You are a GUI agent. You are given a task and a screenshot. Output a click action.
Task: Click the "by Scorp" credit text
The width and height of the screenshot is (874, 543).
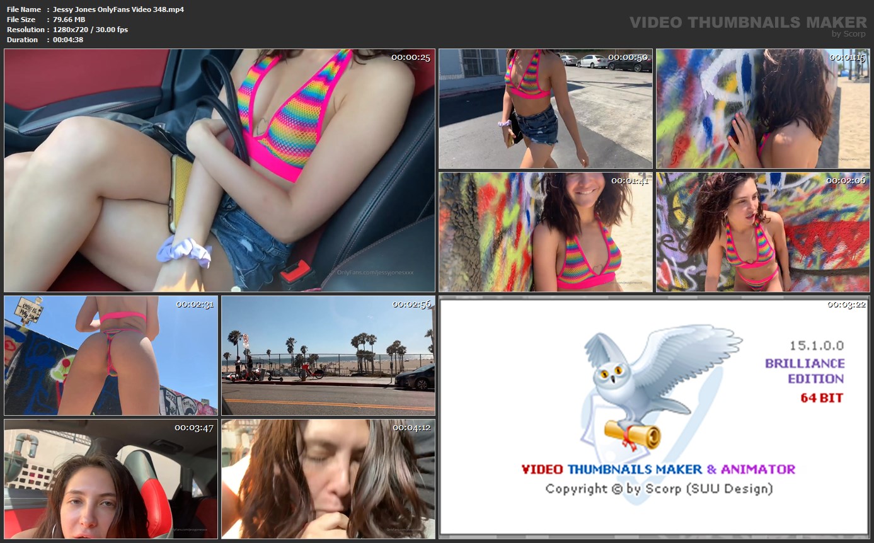(x=848, y=34)
